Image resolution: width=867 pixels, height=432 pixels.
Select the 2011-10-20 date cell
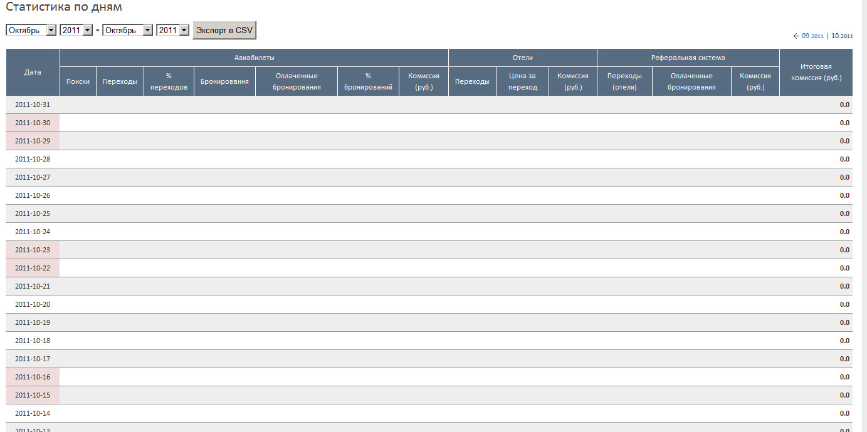pyautogui.click(x=33, y=304)
